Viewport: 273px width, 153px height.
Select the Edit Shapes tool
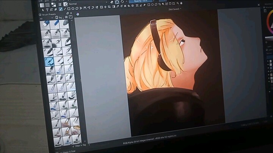pos(51,9)
